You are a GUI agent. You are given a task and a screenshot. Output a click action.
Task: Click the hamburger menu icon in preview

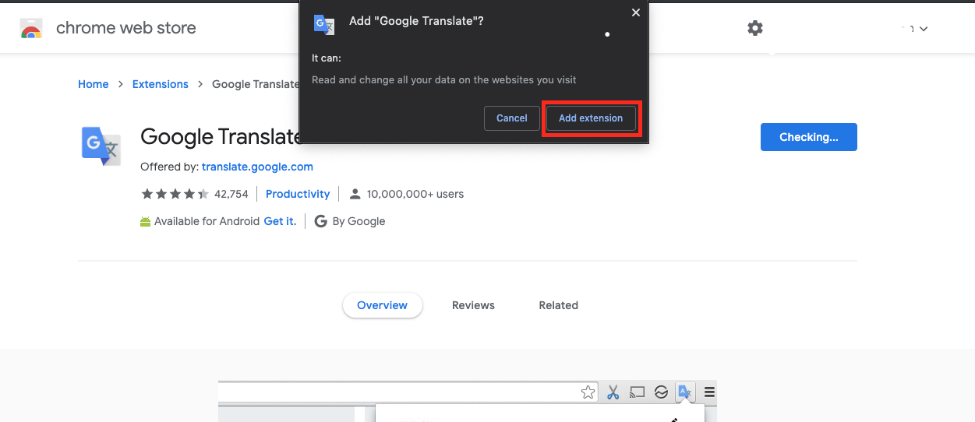[x=709, y=392]
